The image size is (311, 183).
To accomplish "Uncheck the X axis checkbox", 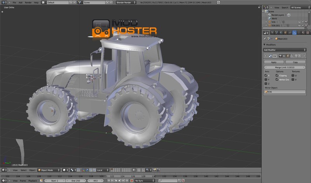I will [x=266, y=76].
